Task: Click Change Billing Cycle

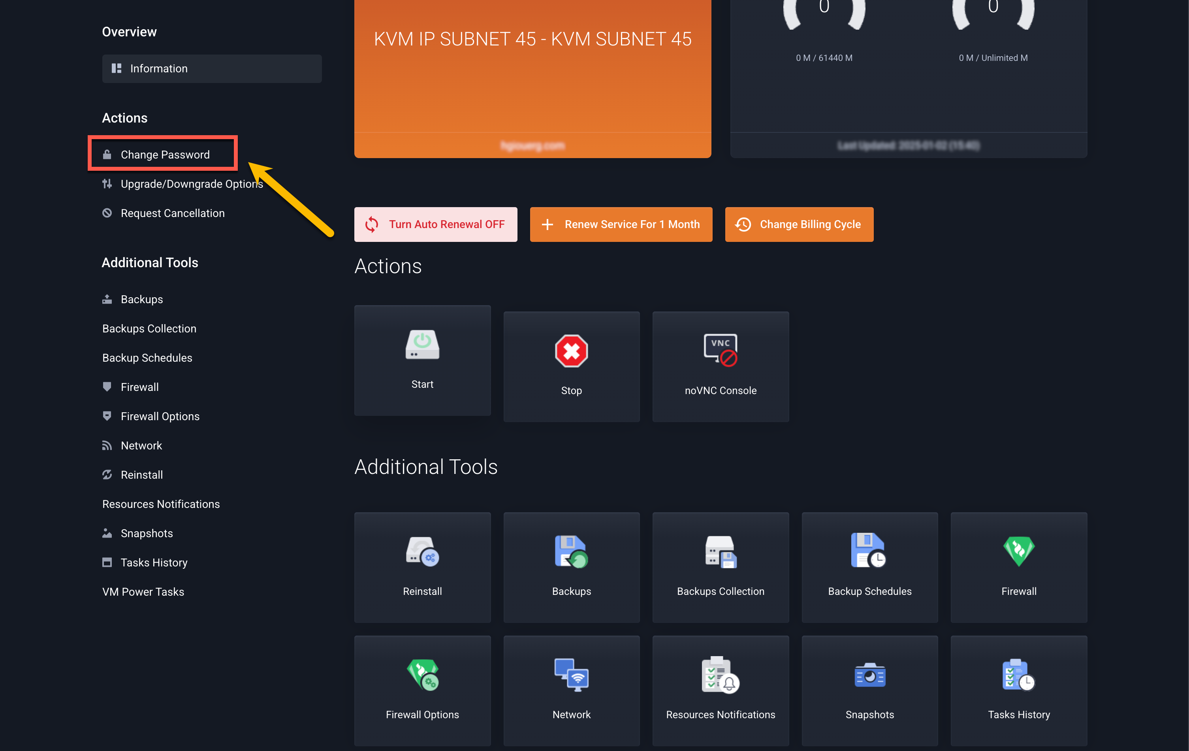Action: point(799,225)
